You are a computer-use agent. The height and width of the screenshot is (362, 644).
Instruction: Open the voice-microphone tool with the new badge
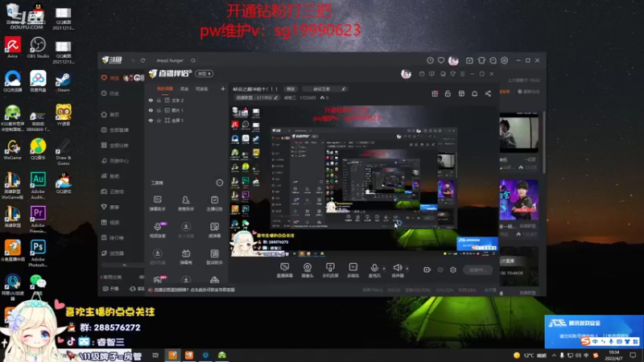click(158, 230)
